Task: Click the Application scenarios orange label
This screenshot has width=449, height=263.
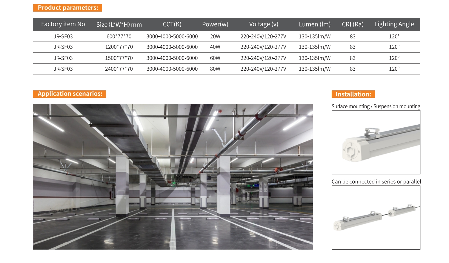Action: pos(69,94)
